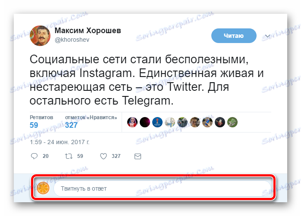The height and width of the screenshot is (216, 301).
Task: Open Максим Хорошев's profile avatar
Action: point(40,36)
